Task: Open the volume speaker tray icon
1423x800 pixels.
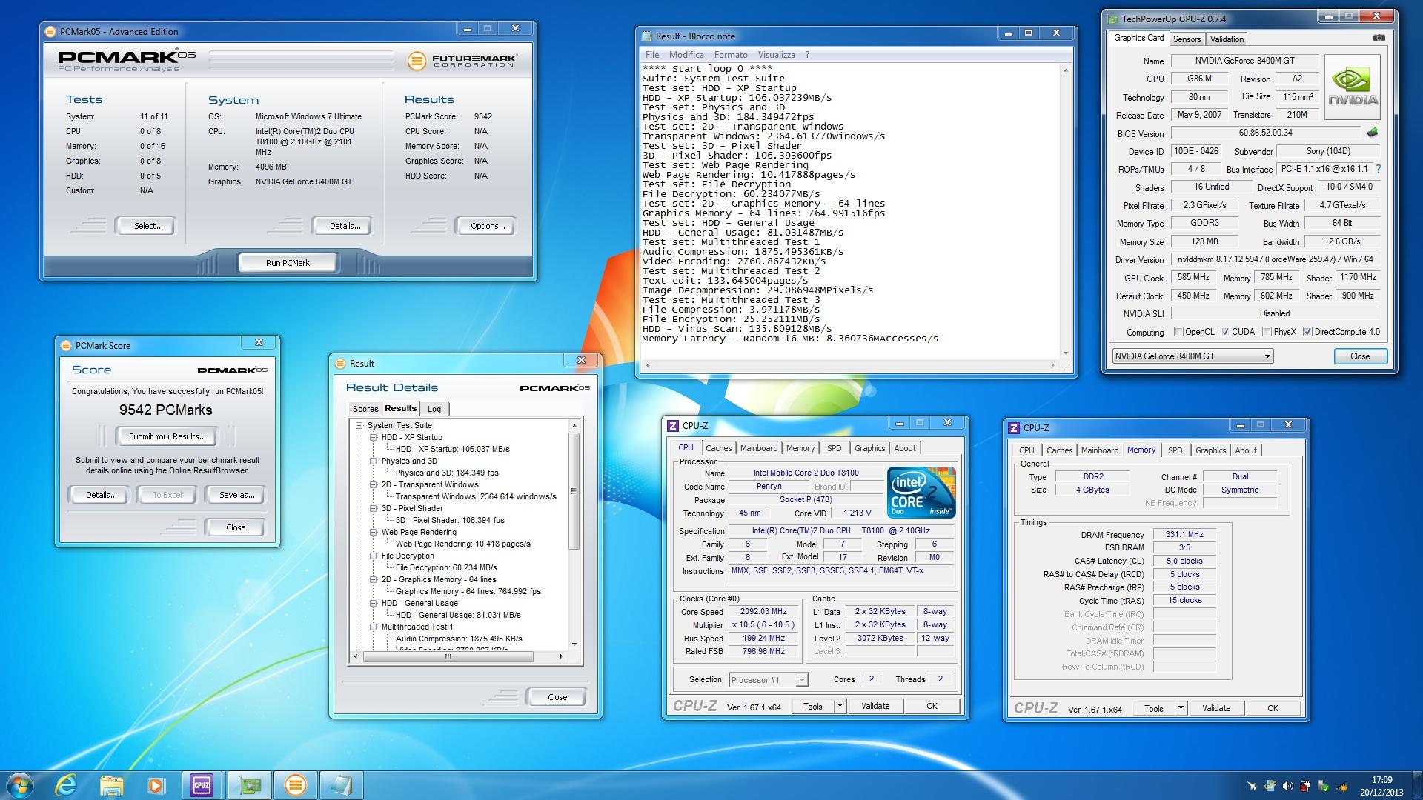Action: coord(1287,786)
